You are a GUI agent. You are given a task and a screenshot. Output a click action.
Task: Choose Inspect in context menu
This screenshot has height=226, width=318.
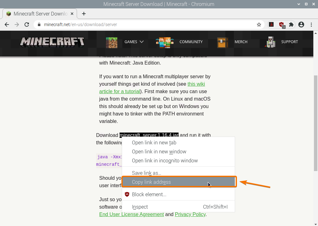click(178, 207)
